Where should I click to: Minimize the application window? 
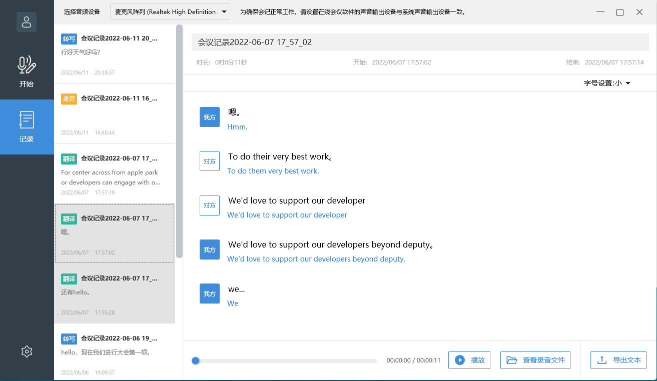point(600,12)
